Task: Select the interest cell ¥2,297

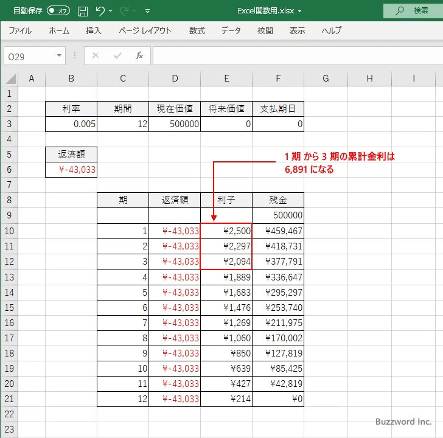Action: (226, 246)
